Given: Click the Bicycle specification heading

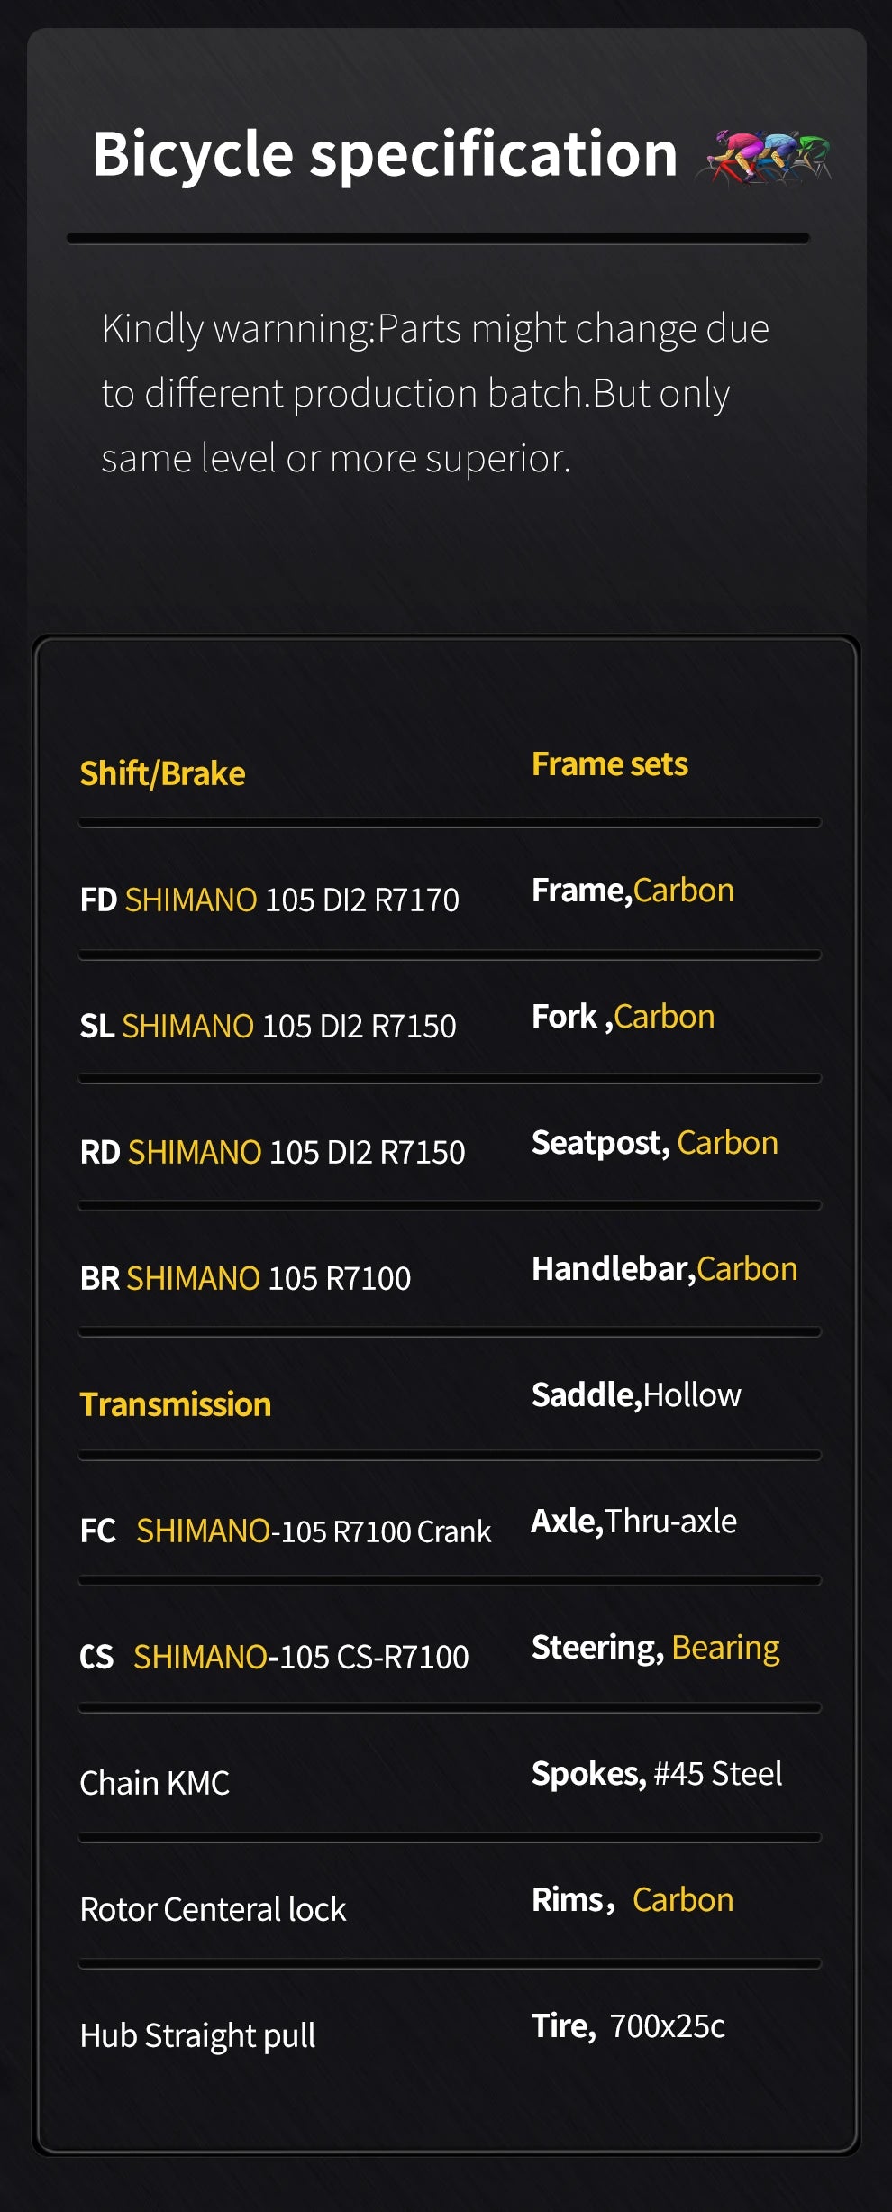Looking at the screenshot, I should click(x=385, y=154).
